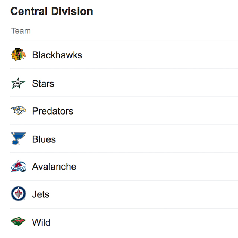Screen dimensions: 238x238
Task: Choose the Wild team name
Action: click(41, 222)
